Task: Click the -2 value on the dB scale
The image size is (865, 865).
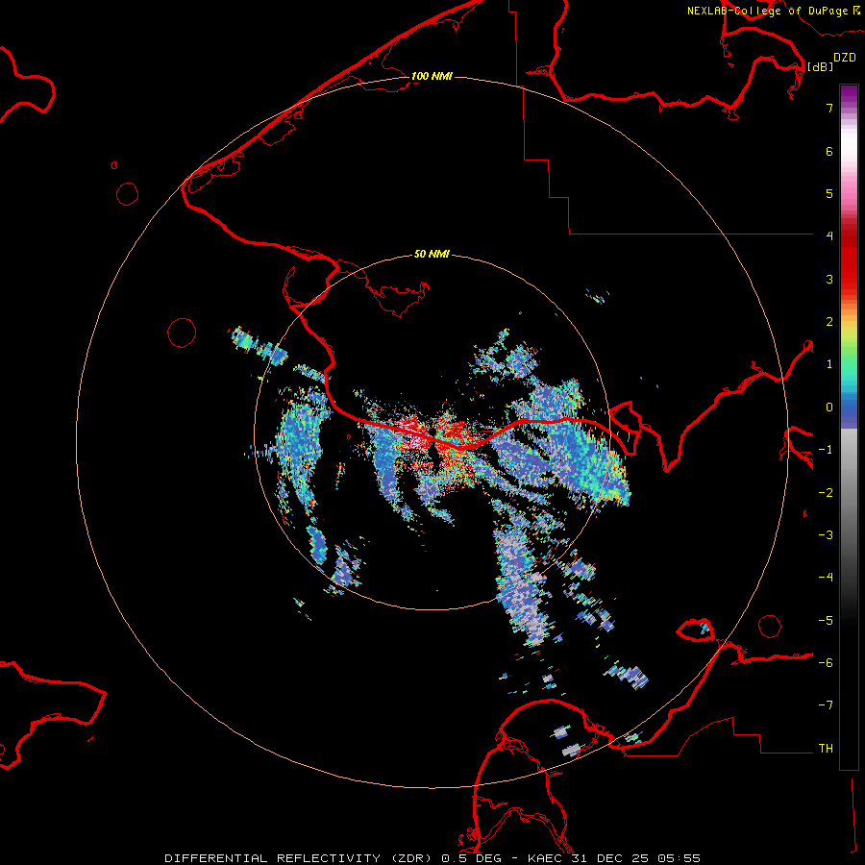Action: (x=826, y=493)
